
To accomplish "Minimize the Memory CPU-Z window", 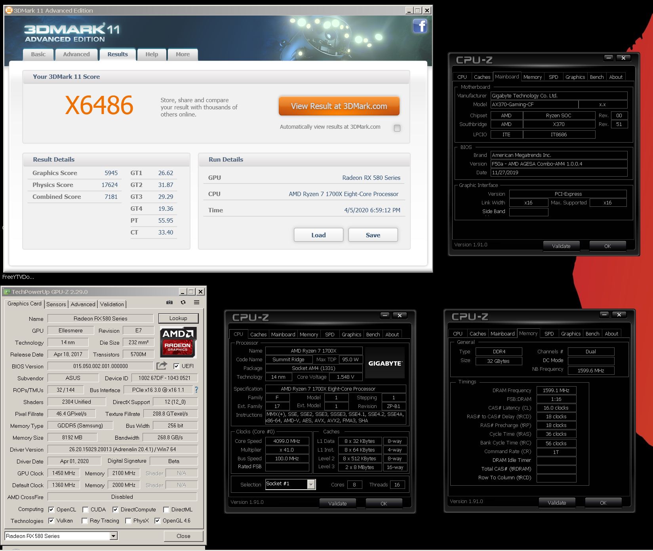I will point(604,315).
